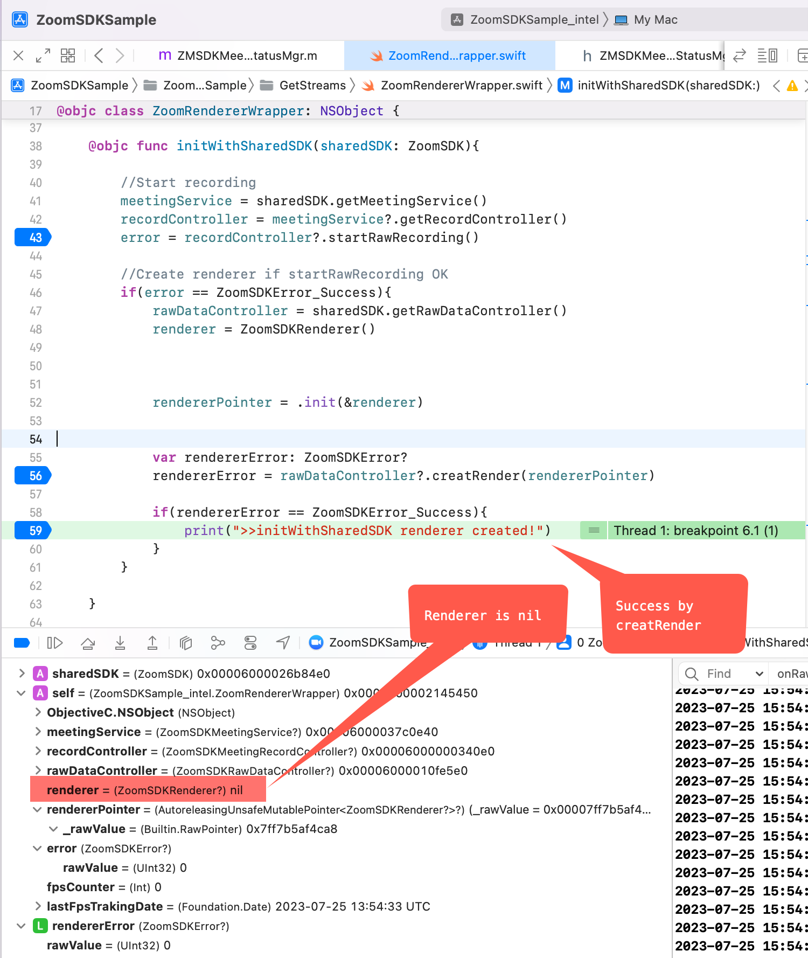Click the green L icon next to rendererError

click(x=40, y=926)
